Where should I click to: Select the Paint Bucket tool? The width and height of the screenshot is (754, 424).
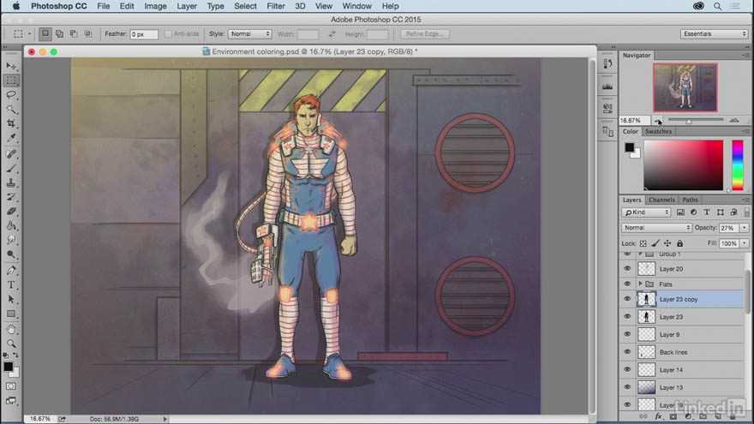tap(11, 226)
